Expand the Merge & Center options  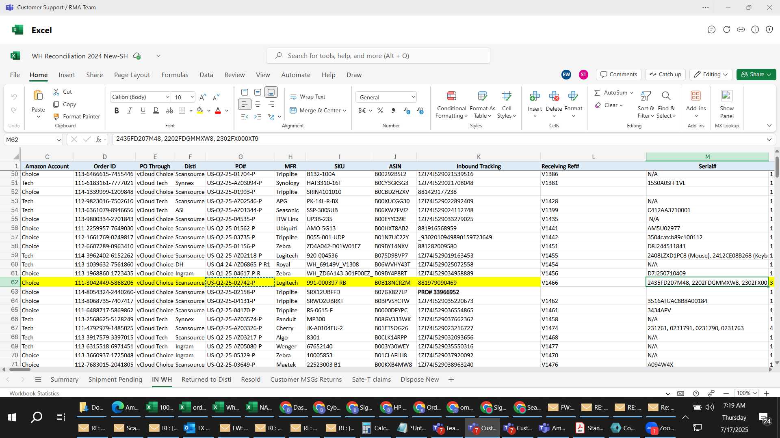[x=344, y=111]
